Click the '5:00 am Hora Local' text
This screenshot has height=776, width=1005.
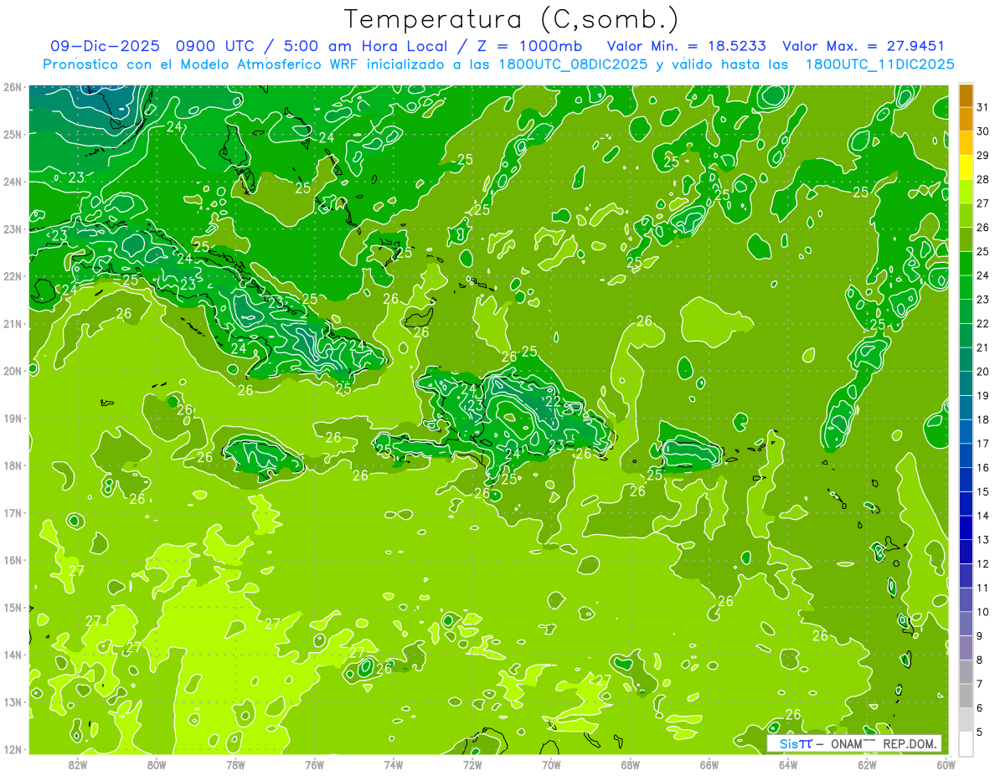coord(366,47)
